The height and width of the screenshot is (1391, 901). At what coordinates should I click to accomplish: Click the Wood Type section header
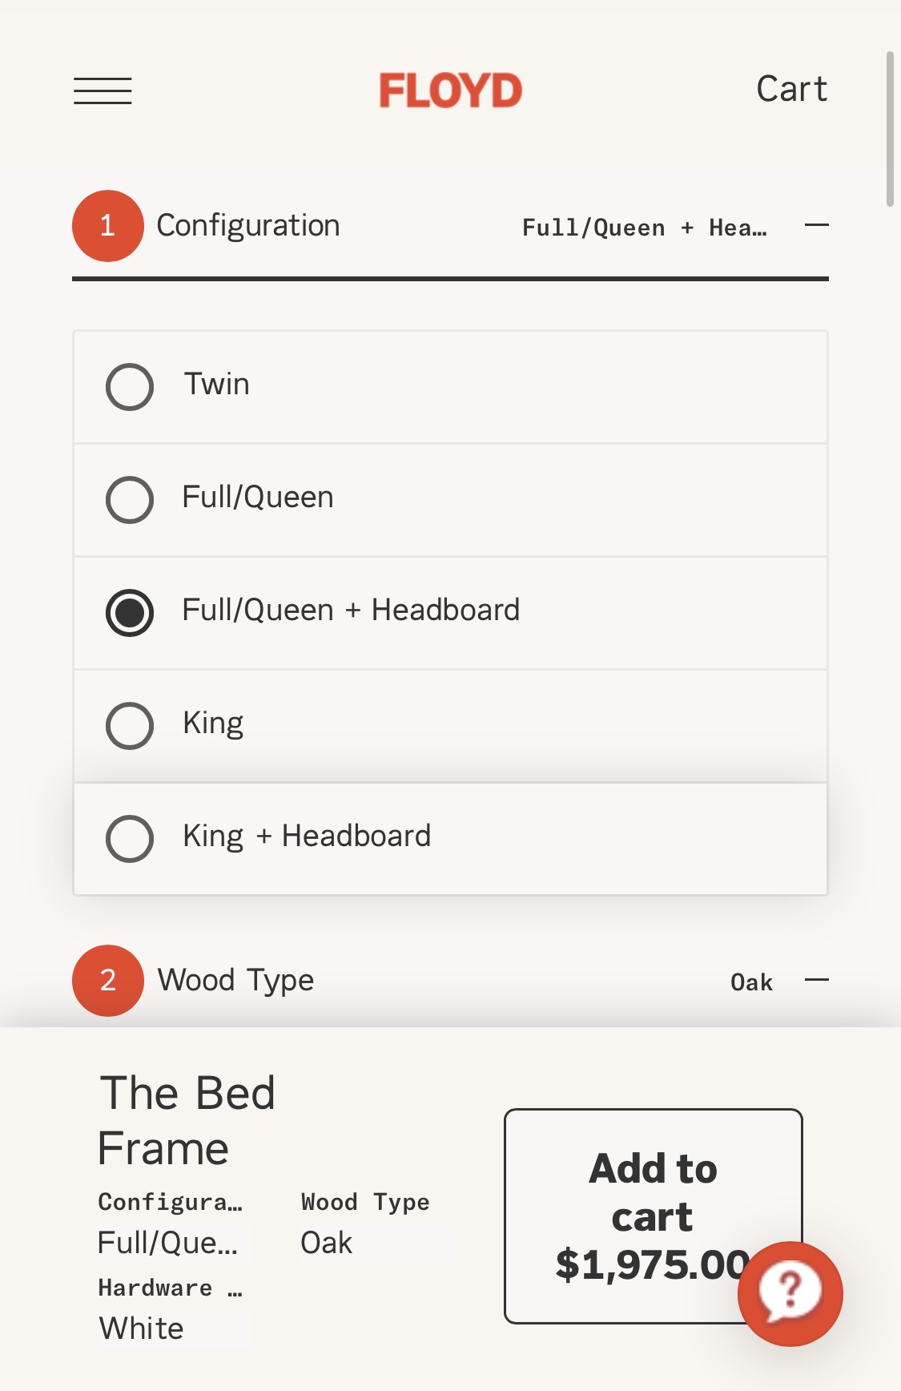235,980
